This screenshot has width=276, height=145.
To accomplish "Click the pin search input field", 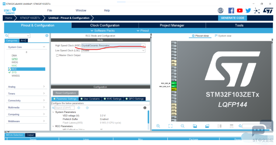I will (257, 126).
